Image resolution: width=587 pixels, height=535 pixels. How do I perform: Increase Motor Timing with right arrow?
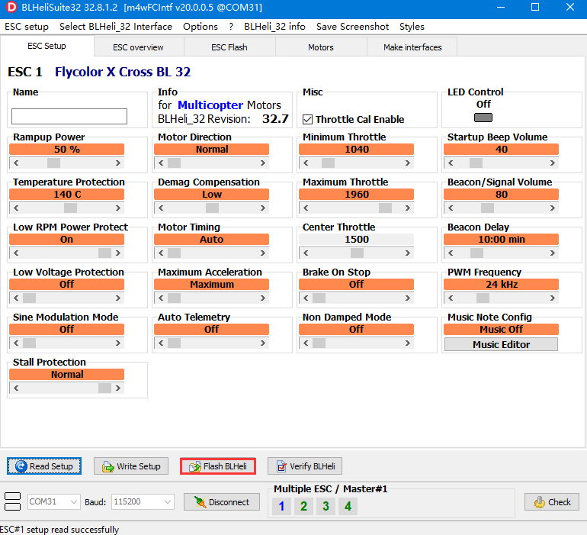point(263,253)
